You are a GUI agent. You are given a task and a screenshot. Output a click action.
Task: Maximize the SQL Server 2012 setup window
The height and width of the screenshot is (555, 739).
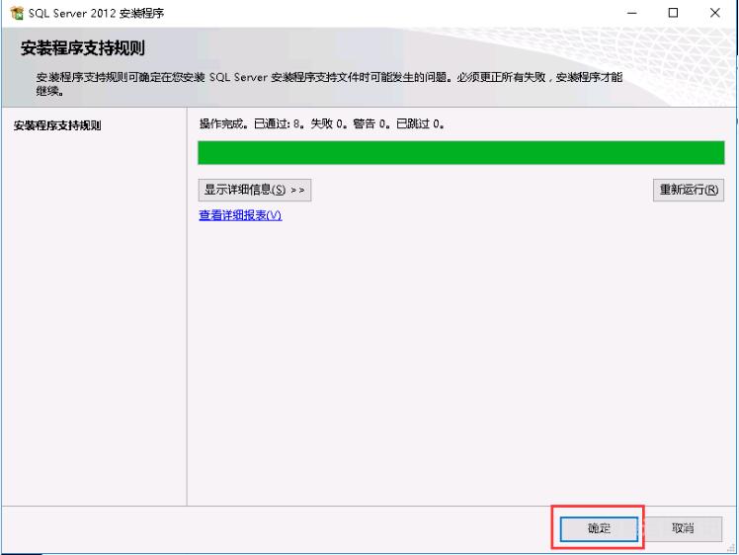673,13
